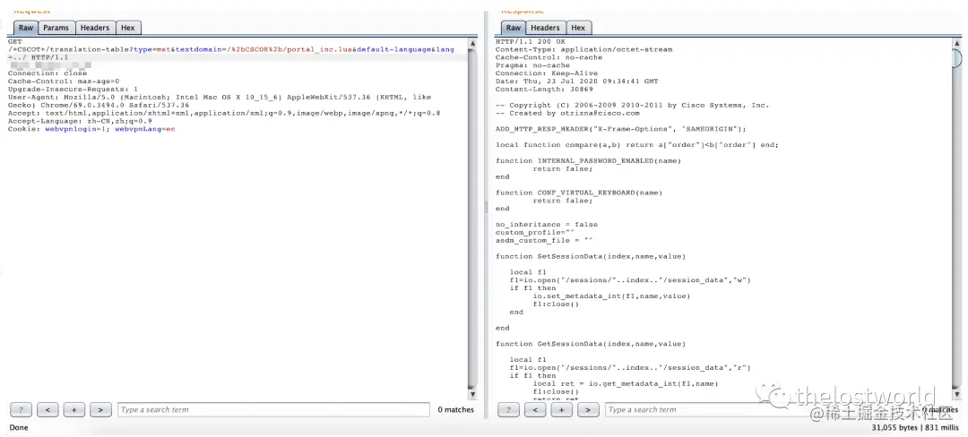The height and width of the screenshot is (437, 968).
Task: Focus the Request search term field
Action: click(x=273, y=410)
